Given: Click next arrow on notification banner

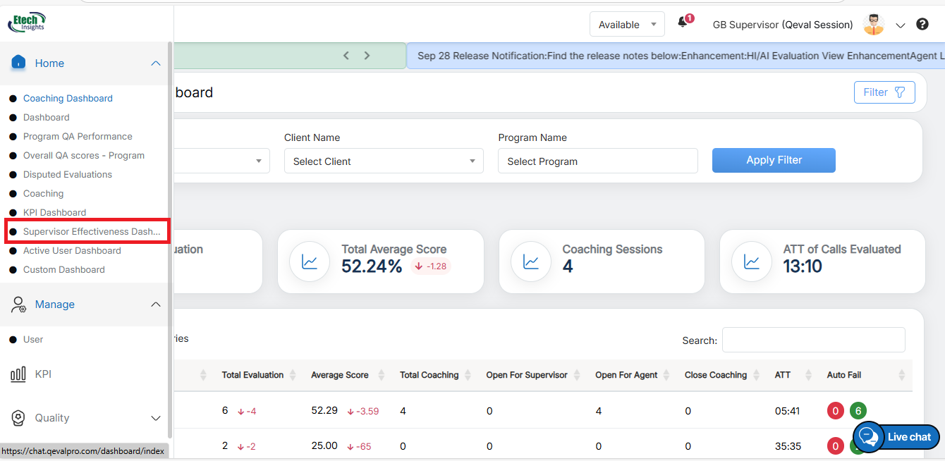Looking at the screenshot, I should coord(367,56).
